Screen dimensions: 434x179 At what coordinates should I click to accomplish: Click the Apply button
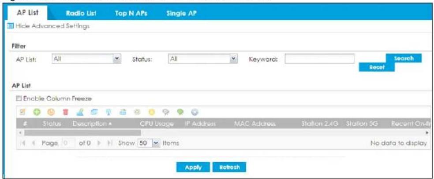click(x=193, y=167)
